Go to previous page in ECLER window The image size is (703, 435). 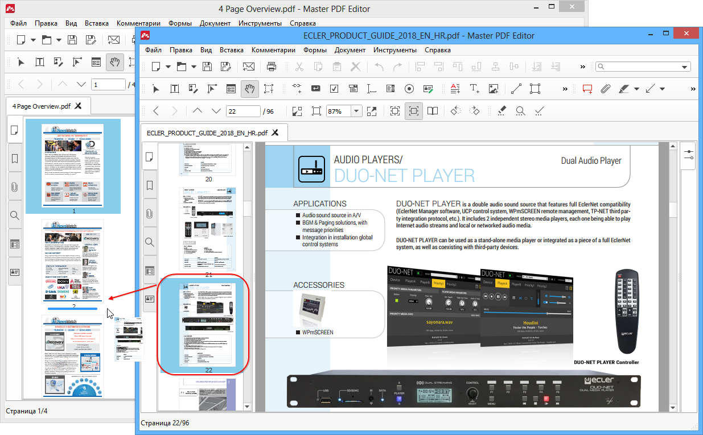pos(197,111)
